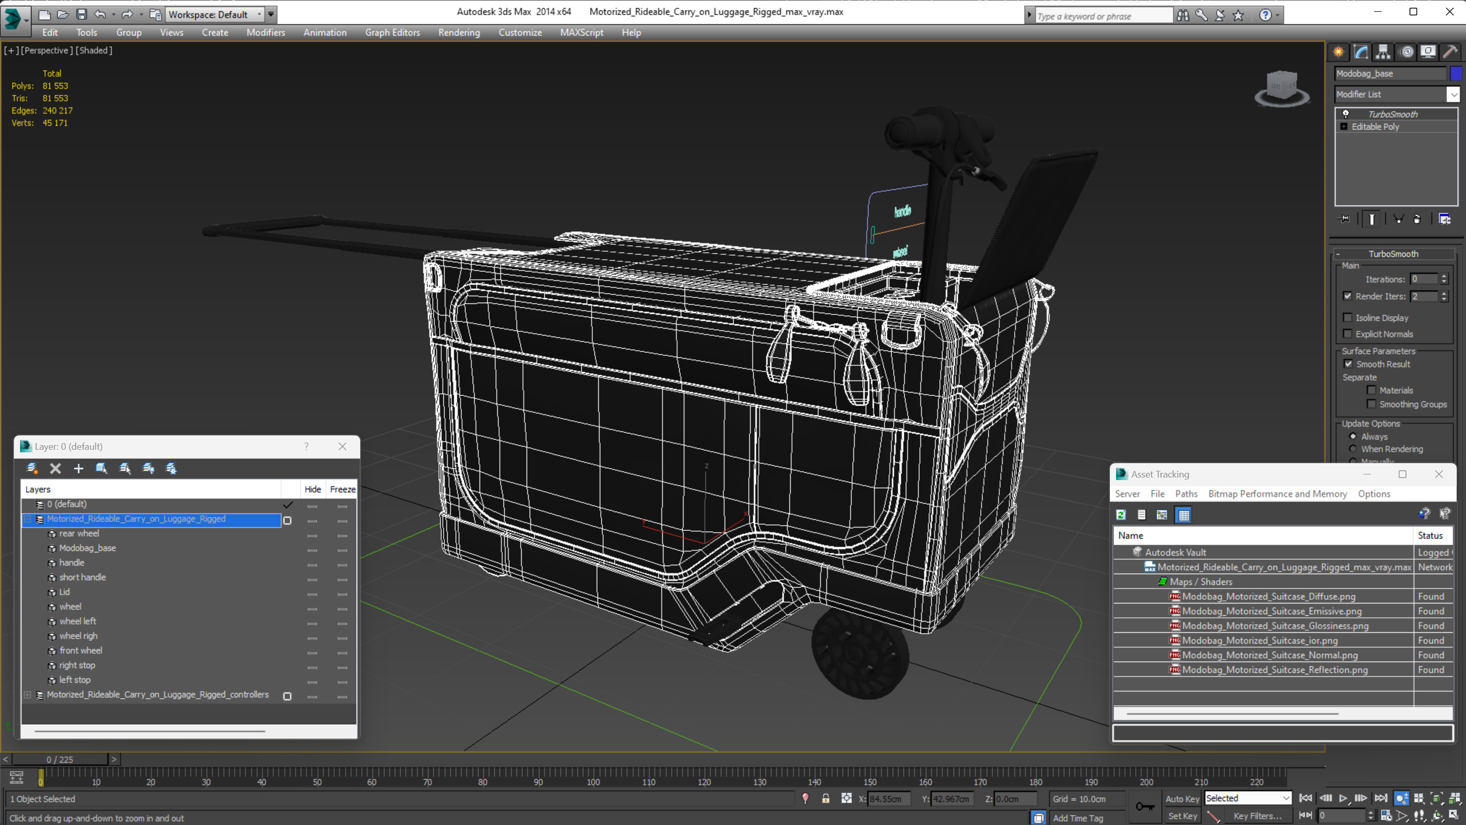Click Go to End playback button

tap(1381, 798)
